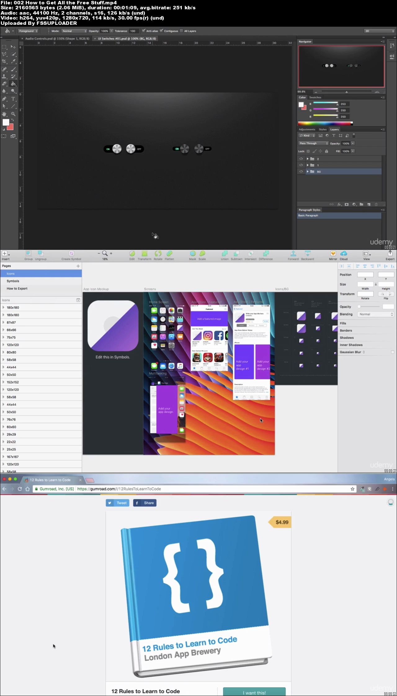Screen dimensions: 397x696
Task: Open the Symbols page in Sketch
Action: [41, 281]
